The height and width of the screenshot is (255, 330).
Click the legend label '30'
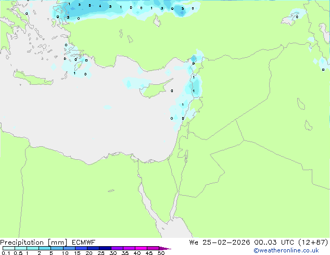[x=113, y=253]
